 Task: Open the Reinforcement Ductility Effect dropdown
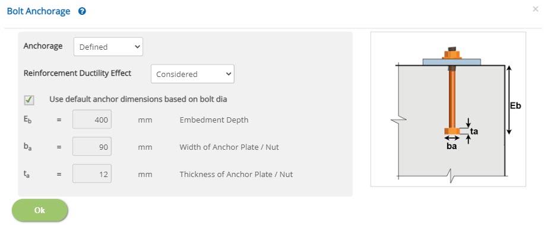tap(192, 74)
